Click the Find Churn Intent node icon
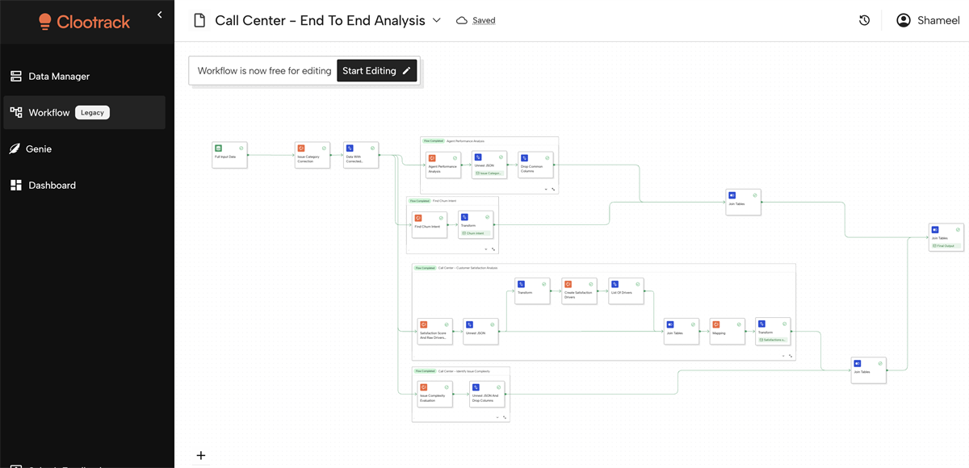Image resolution: width=969 pixels, height=468 pixels. [417, 218]
